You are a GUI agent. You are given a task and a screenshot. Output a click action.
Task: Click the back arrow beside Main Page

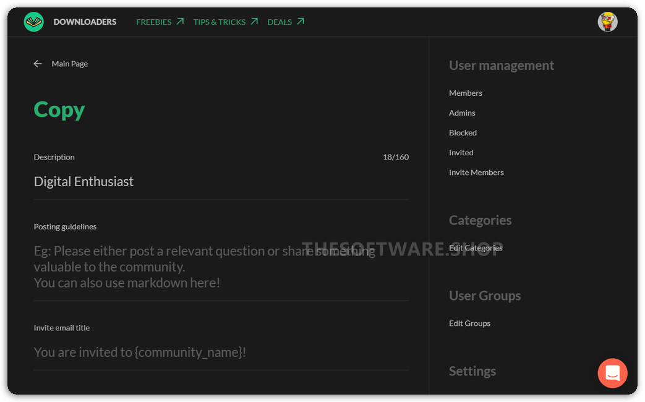click(38, 64)
